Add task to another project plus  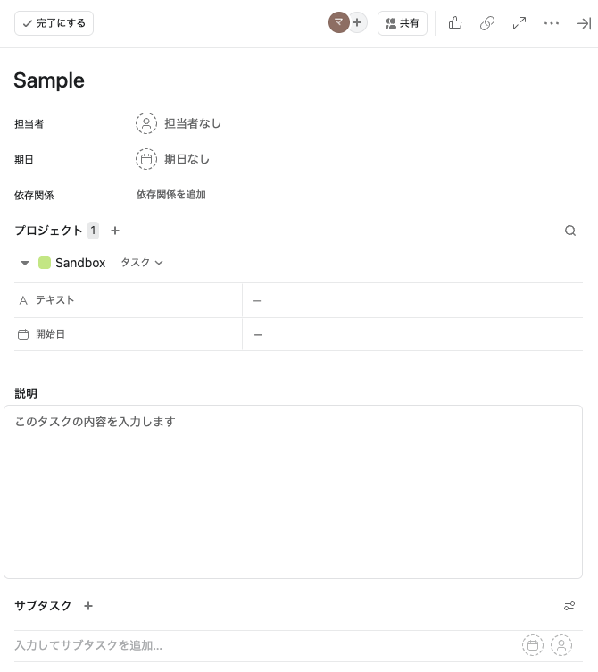pyautogui.click(x=115, y=231)
